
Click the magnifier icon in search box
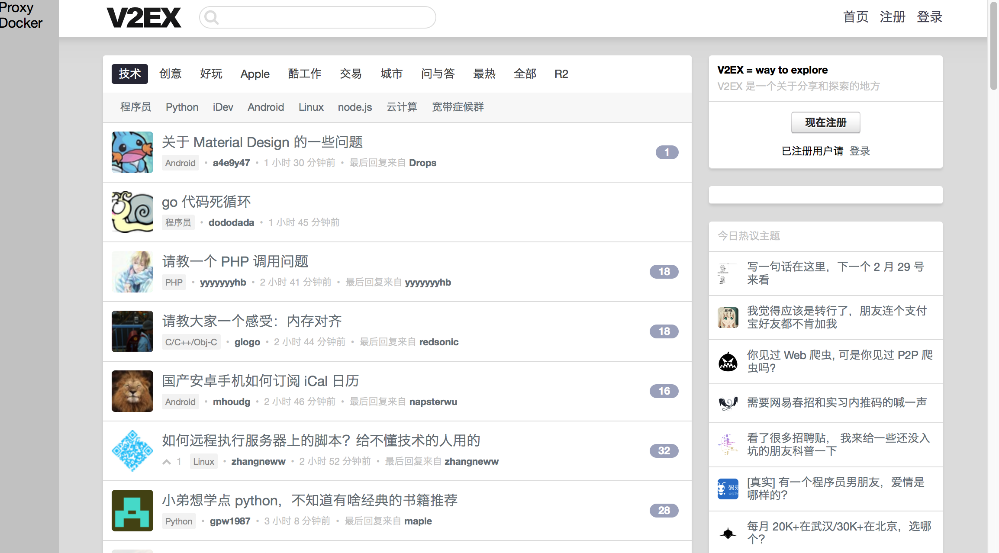[211, 18]
